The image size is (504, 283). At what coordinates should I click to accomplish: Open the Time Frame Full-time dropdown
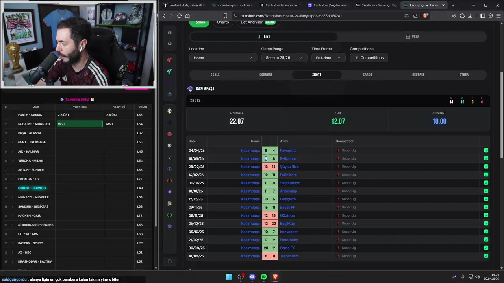(328, 58)
